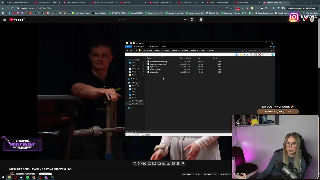Open Steam from the taskbar
320x180 pixels.
21,178
